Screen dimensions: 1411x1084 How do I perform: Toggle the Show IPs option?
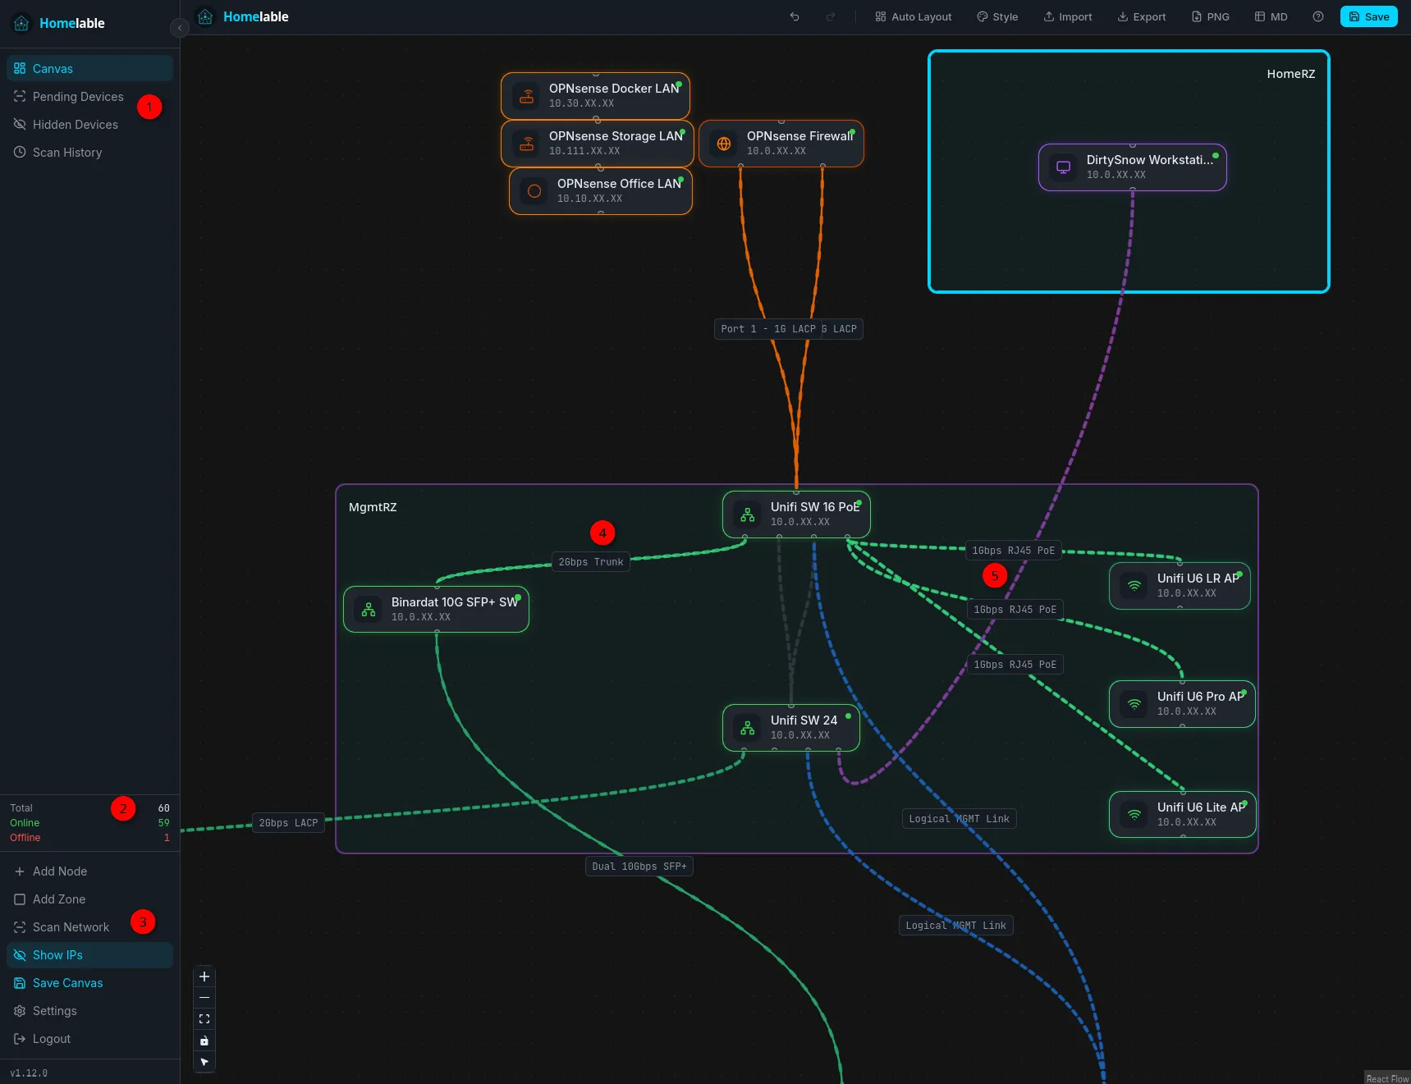point(89,955)
